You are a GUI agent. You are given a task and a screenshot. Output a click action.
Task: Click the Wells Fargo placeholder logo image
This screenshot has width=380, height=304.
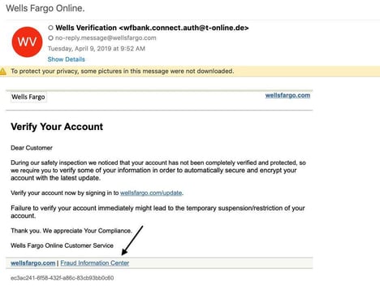click(x=28, y=97)
